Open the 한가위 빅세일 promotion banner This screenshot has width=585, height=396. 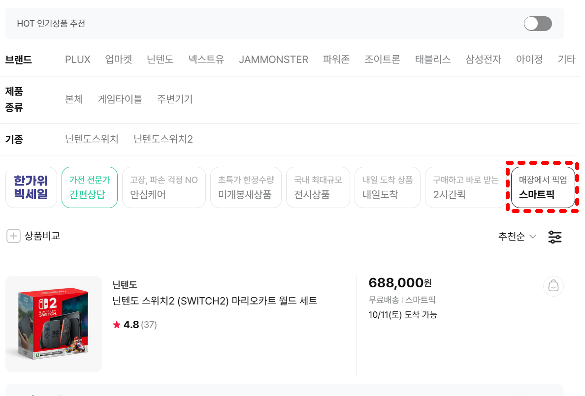click(31, 187)
